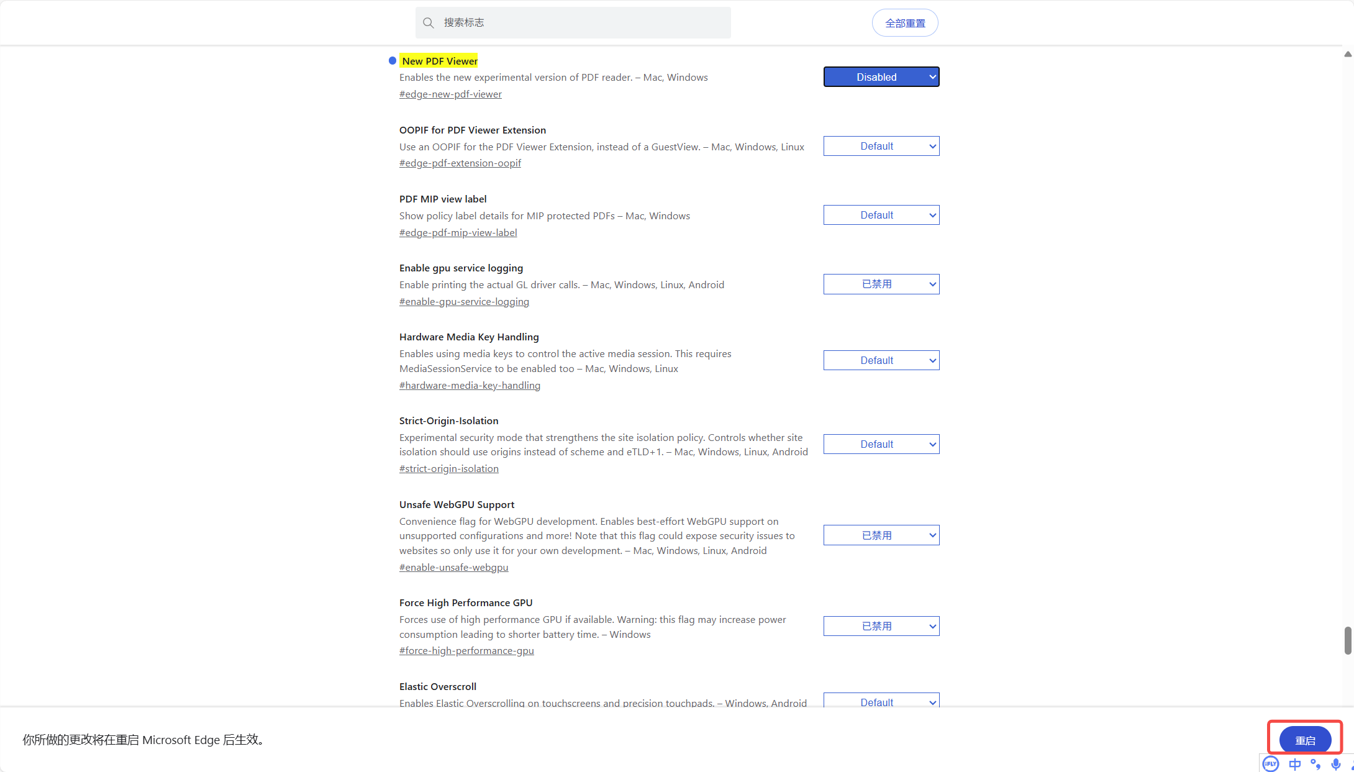This screenshot has height=772, width=1354.
Task: Open the Unsafe WebGPU Support dropdown
Action: click(x=881, y=535)
